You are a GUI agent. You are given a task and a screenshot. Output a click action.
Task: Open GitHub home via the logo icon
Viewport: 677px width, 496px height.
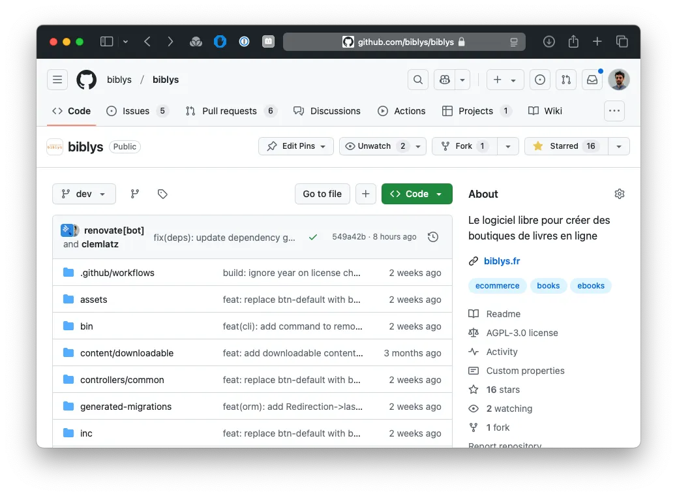tap(86, 79)
